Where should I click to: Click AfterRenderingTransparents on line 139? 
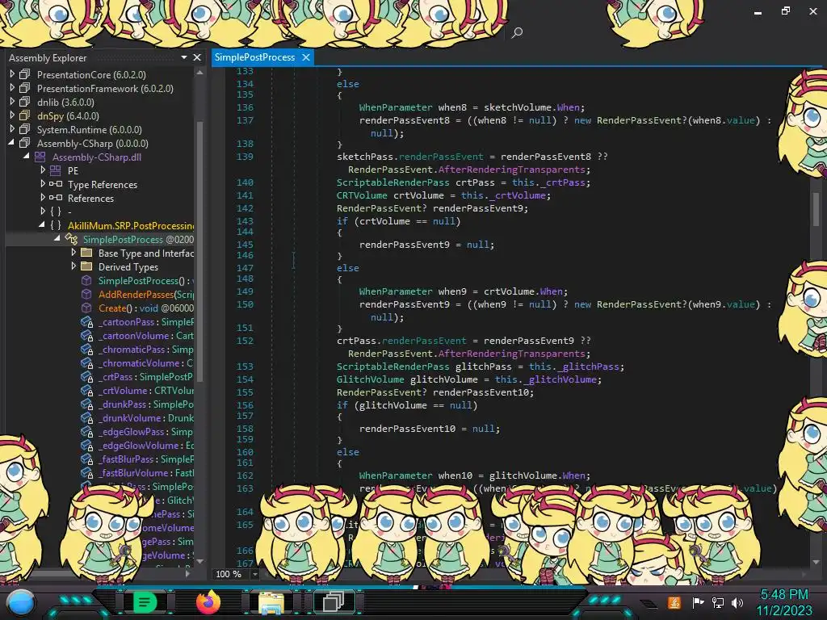click(x=511, y=170)
